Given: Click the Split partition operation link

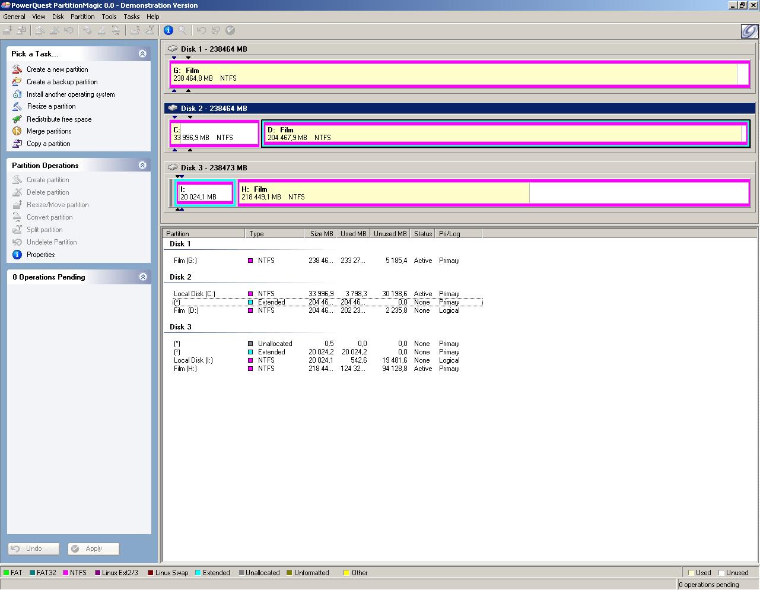Looking at the screenshot, I should [44, 230].
